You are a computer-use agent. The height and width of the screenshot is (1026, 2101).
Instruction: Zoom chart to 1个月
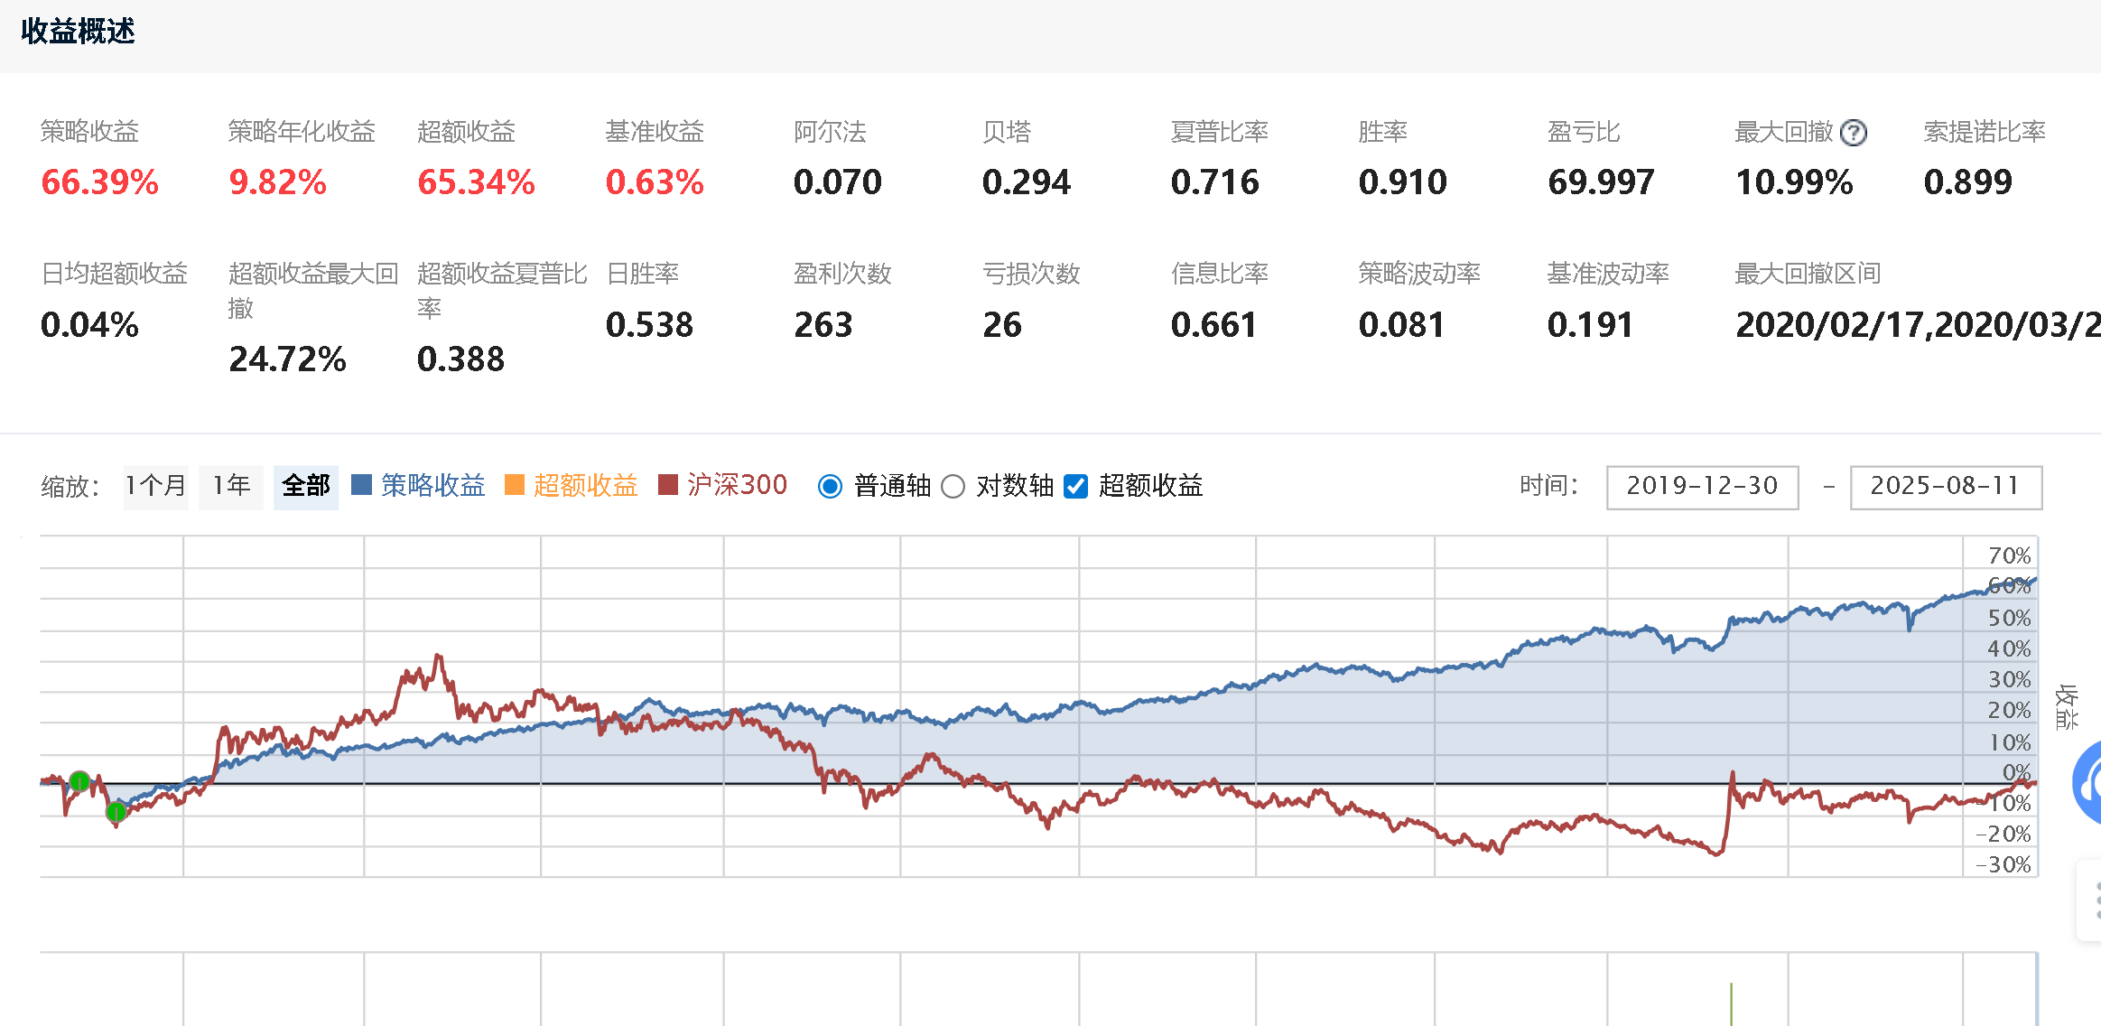tap(155, 487)
